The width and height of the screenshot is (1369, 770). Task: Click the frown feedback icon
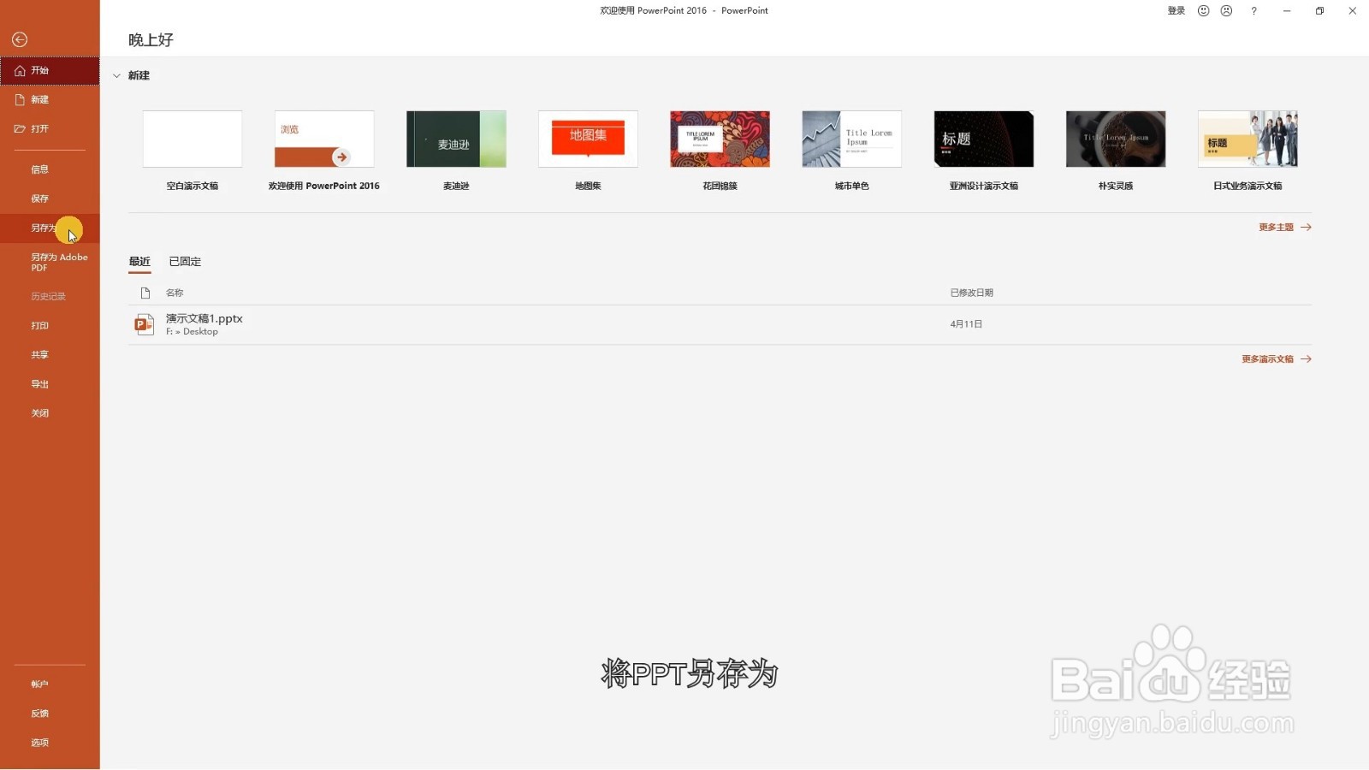tap(1226, 11)
